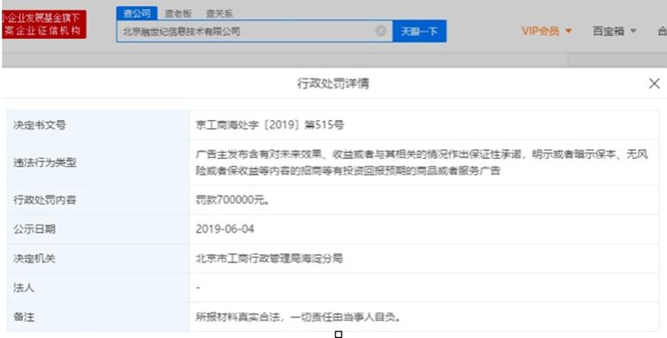
Task: Switch to the 查老板 tab
Action: [x=178, y=13]
